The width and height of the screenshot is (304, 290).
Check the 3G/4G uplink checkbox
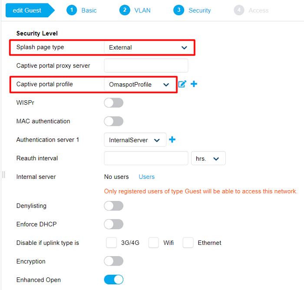(x=112, y=243)
